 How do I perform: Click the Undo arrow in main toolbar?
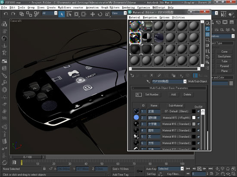point(6,14)
